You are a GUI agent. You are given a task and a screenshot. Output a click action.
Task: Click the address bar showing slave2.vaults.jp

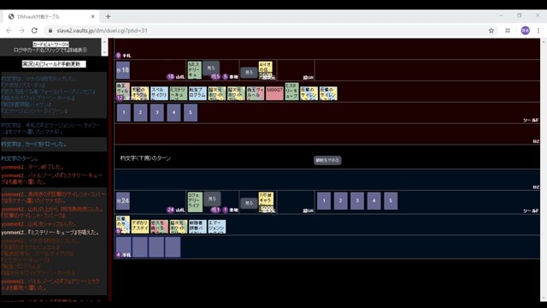coord(265,31)
